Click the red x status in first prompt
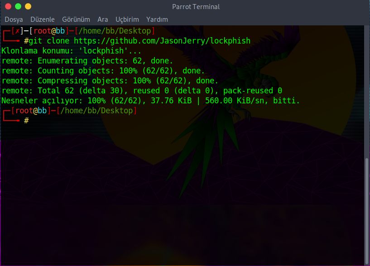 point(17,31)
